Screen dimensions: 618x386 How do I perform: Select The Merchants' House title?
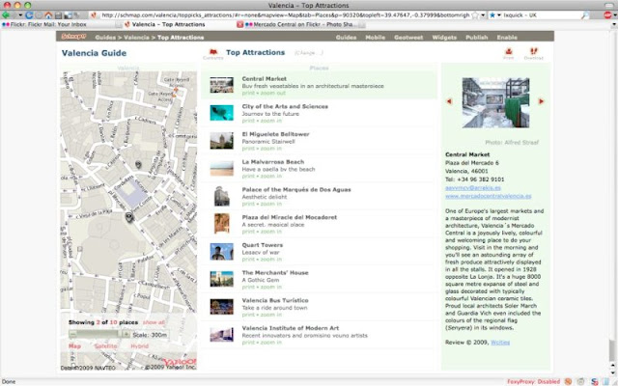point(274,272)
